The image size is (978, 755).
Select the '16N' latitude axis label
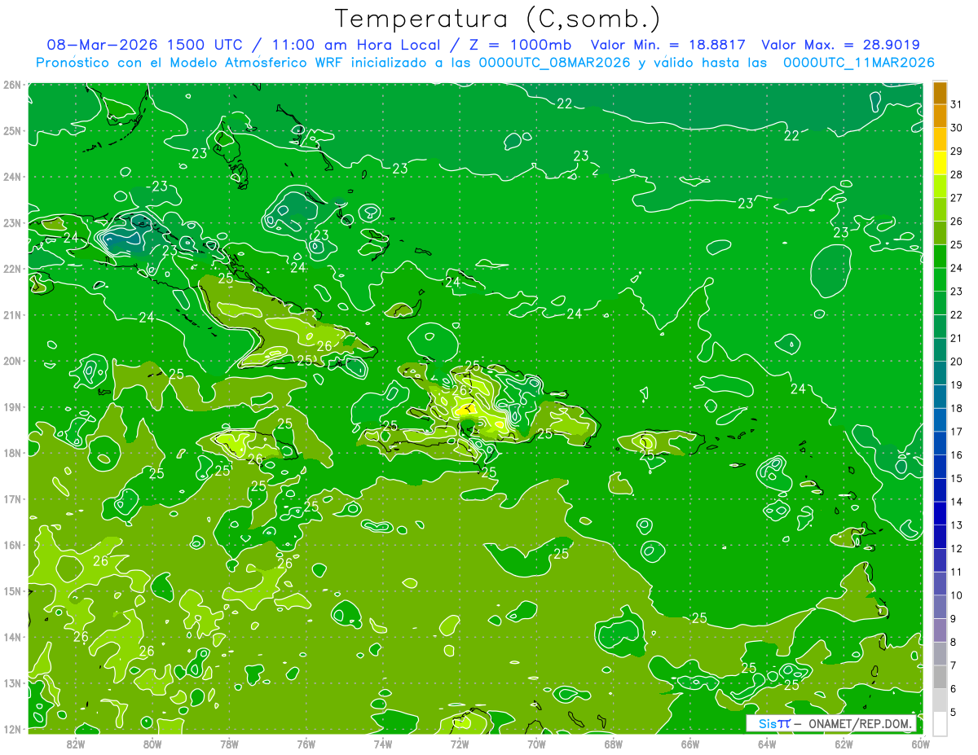11,545
